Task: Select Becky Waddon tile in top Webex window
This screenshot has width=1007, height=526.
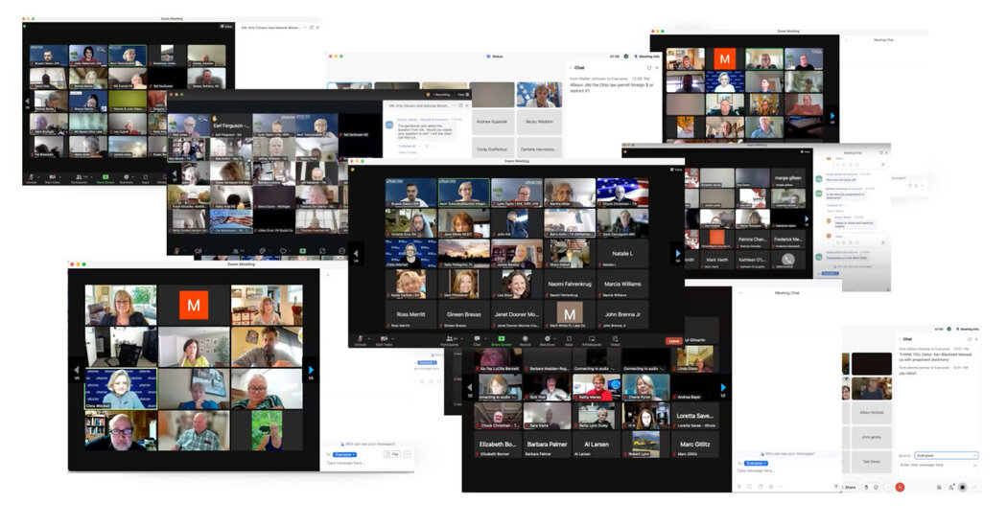Action: coord(539,122)
